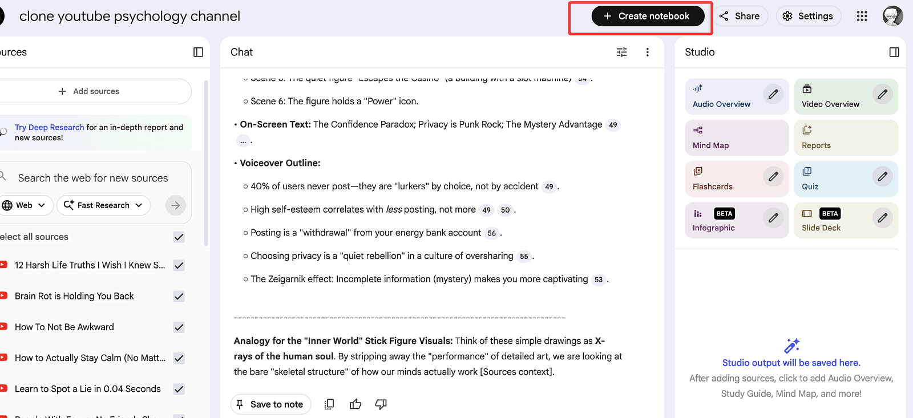Uncheck the Brain Rot is Holding You Back source

coord(179,297)
